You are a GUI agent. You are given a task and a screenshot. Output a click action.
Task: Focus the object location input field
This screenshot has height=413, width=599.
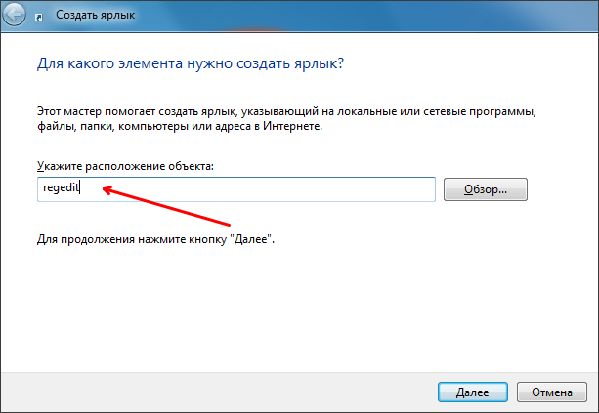click(236, 189)
